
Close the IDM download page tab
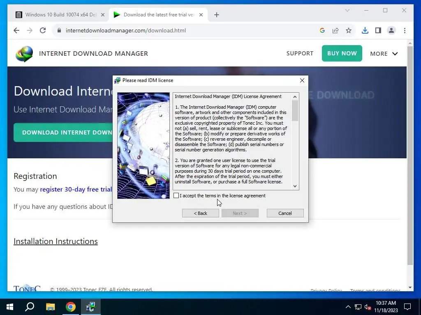click(201, 15)
